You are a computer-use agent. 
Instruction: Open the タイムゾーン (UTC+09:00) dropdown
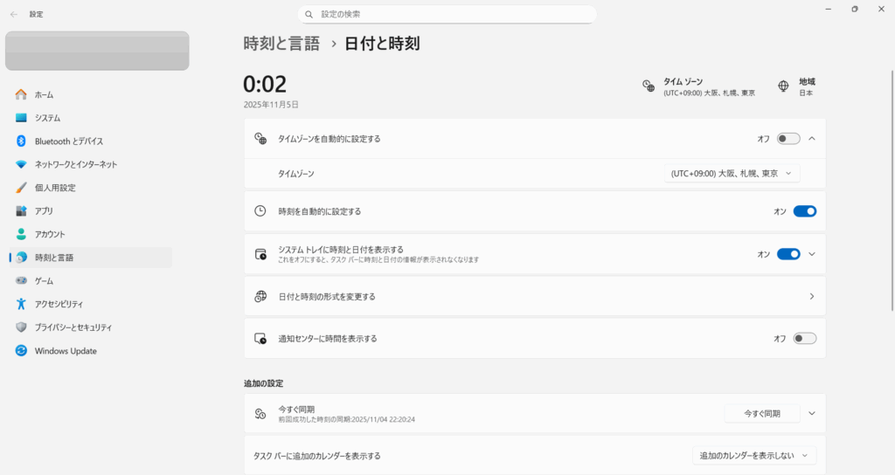tap(732, 174)
